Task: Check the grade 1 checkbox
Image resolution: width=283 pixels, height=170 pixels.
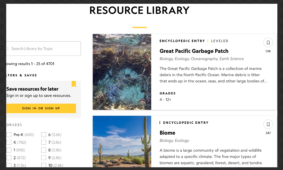Action: (x=9, y=150)
